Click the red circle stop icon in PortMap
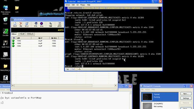 pyautogui.click(x=42, y=24)
